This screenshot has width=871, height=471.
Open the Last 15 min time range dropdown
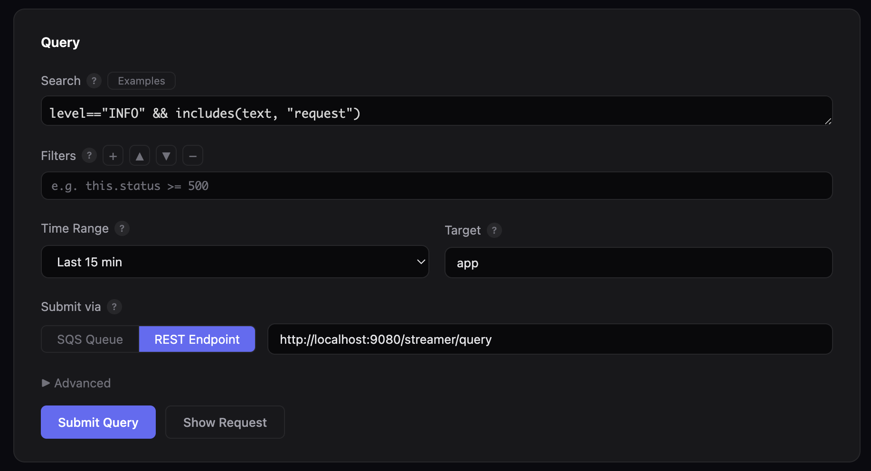click(x=235, y=262)
